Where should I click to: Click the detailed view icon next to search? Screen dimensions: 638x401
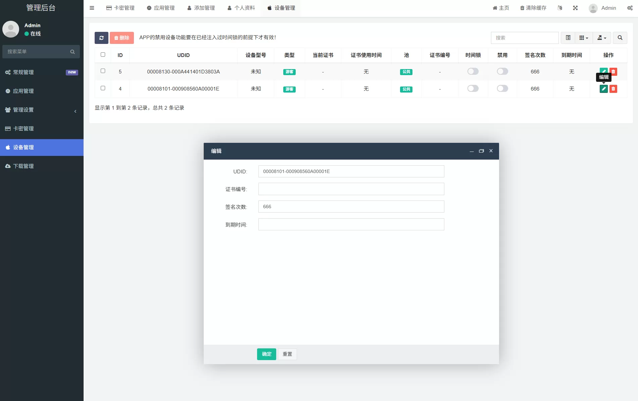tap(568, 38)
